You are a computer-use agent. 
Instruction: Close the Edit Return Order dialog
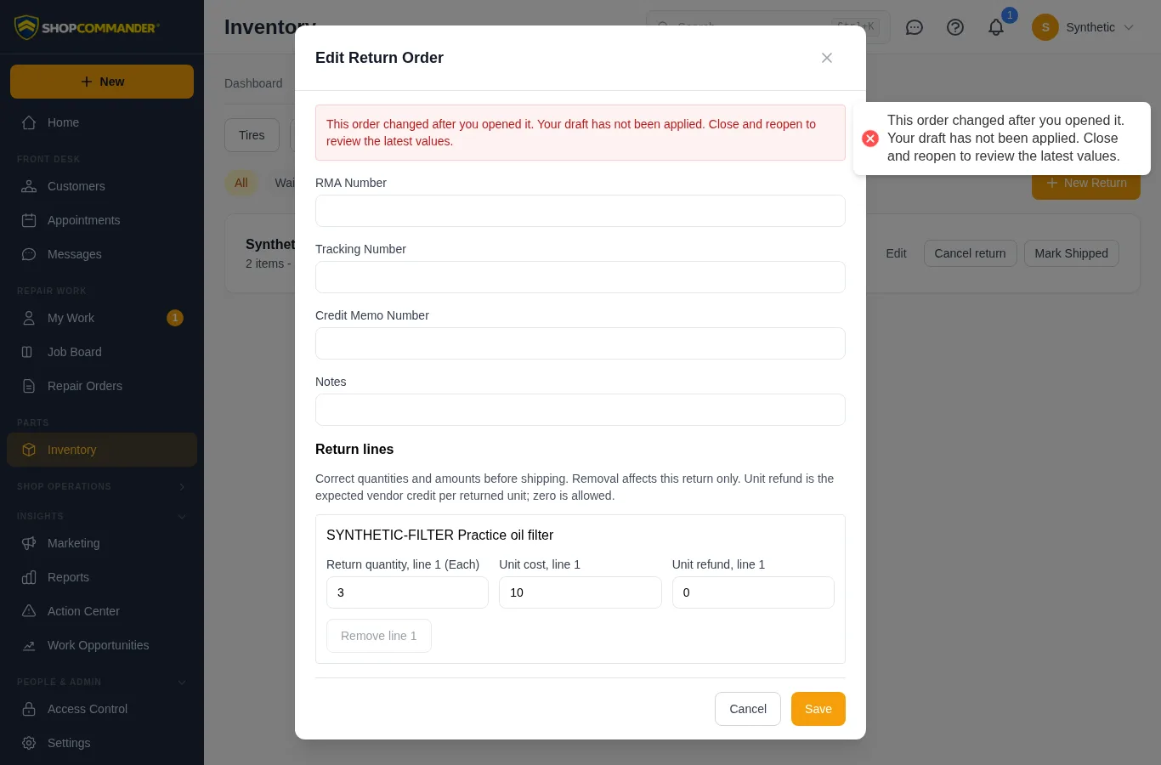827,58
